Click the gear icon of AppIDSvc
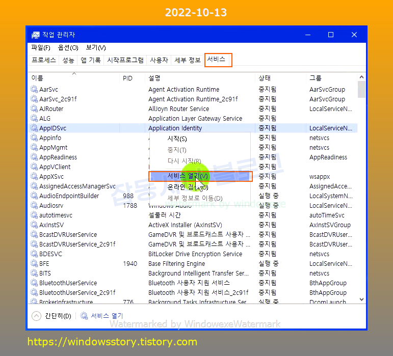The image size is (393, 356). coord(34,128)
